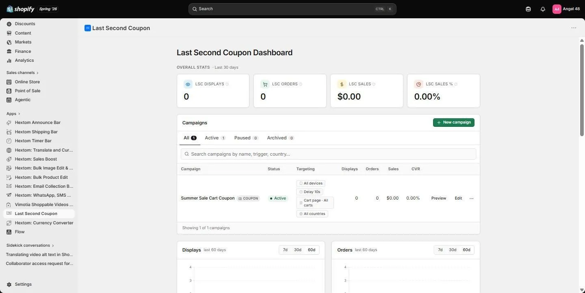Open Collaborator access request conversation

[x=39, y=264]
